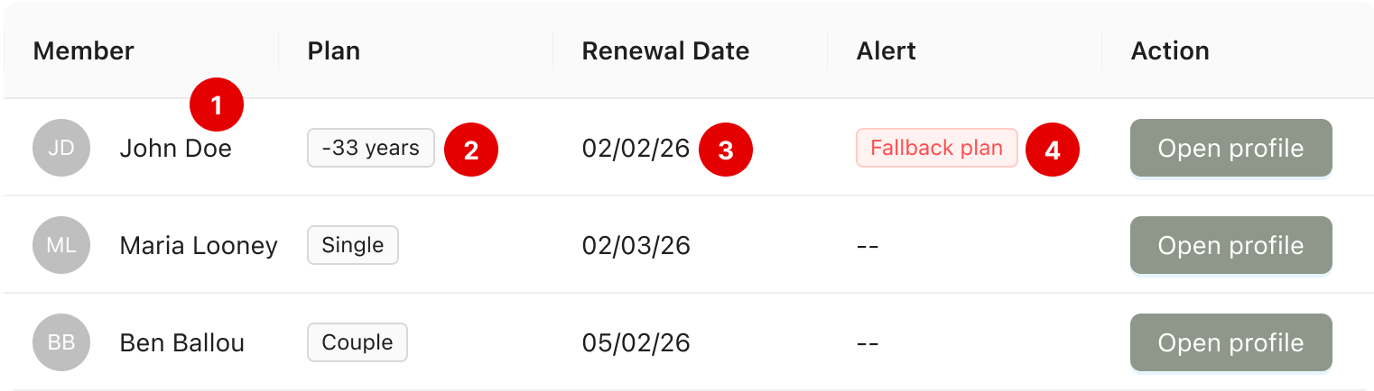Click red annotation marker number 1

point(217,106)
